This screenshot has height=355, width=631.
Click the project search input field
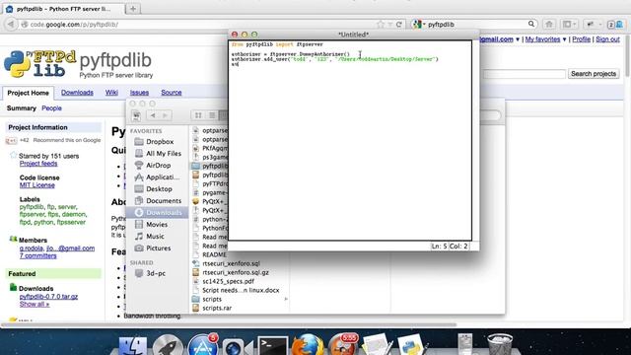524,74
